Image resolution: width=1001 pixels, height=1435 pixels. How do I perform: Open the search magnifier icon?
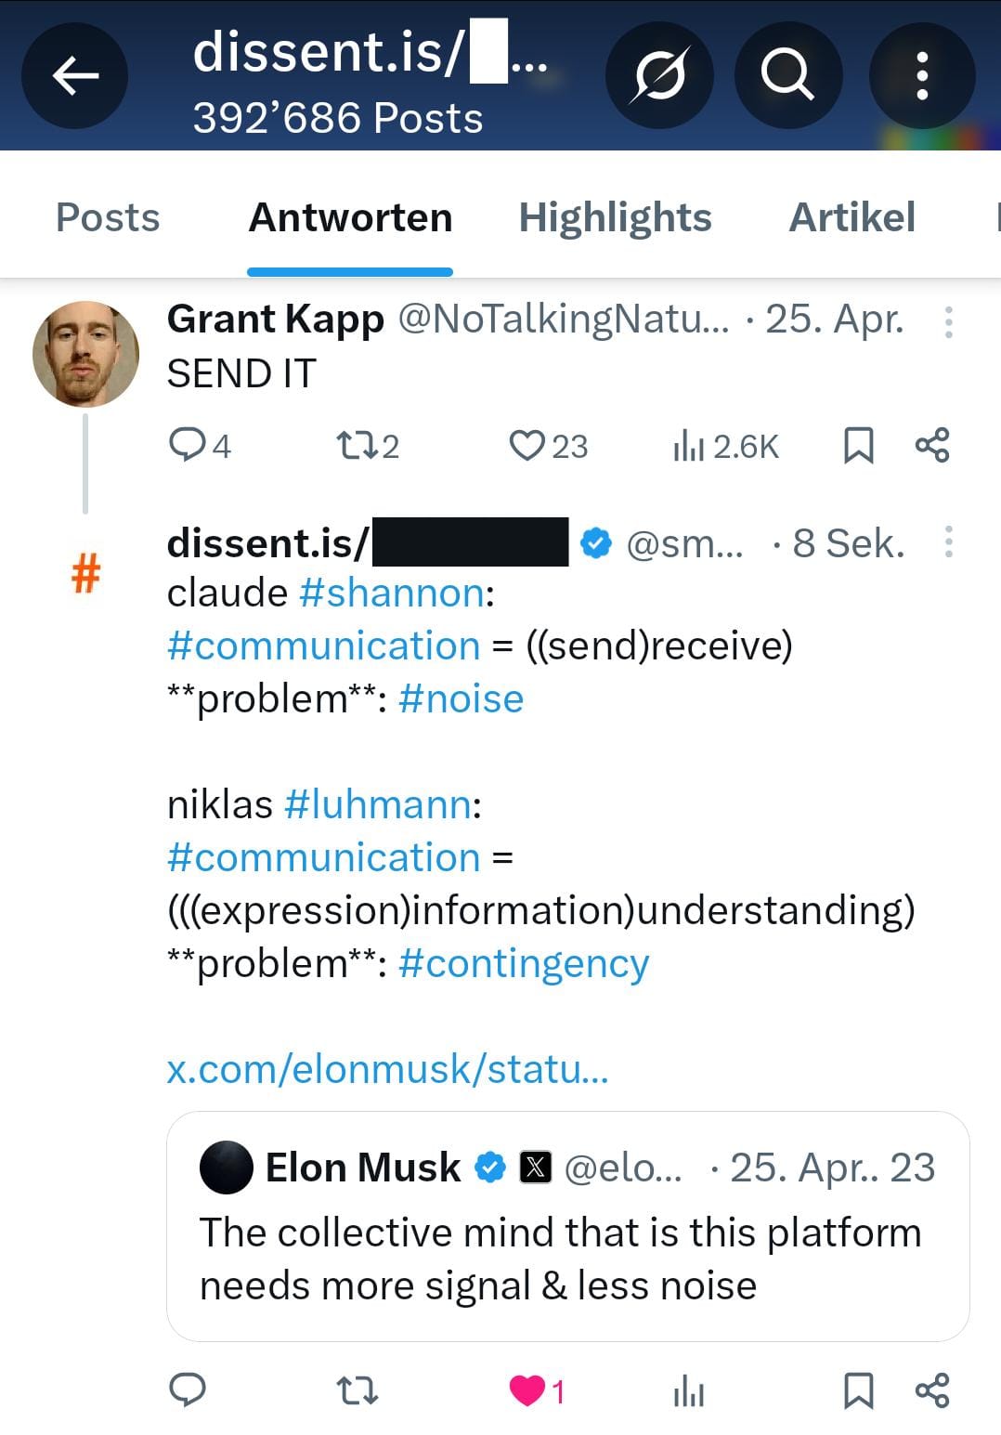tap(787, 75)
